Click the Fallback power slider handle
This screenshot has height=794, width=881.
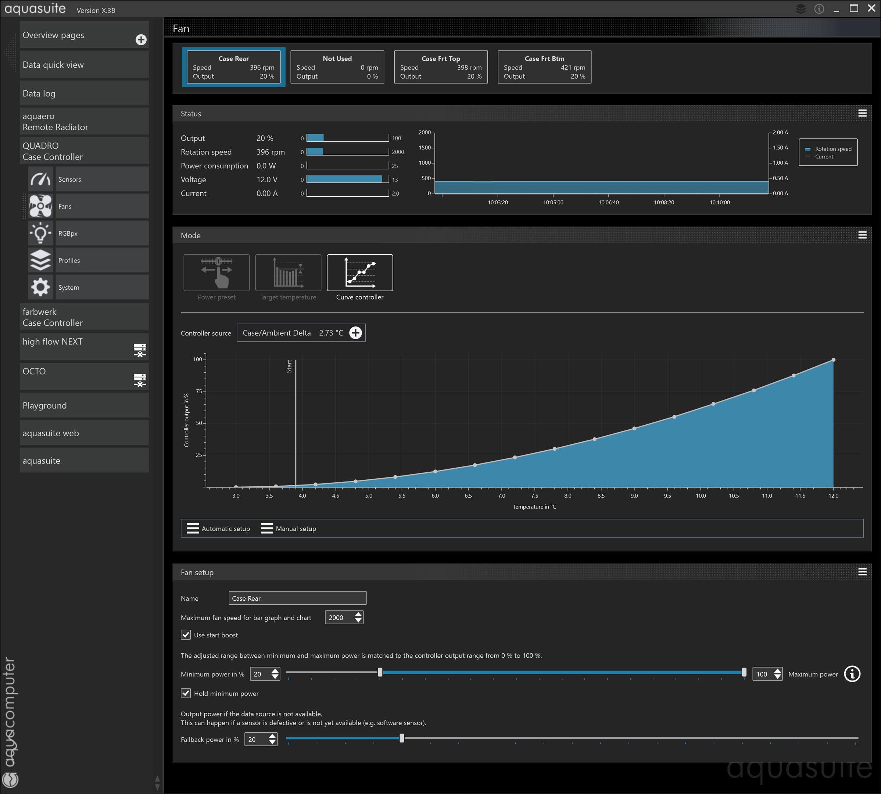pos(402,738)
